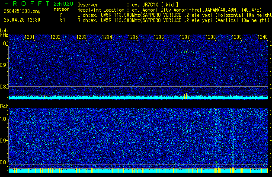Screen dimensions: 272x177
Task: Click the Rch 0.8 kHz axis label
Action: click(x=3, y=162)
